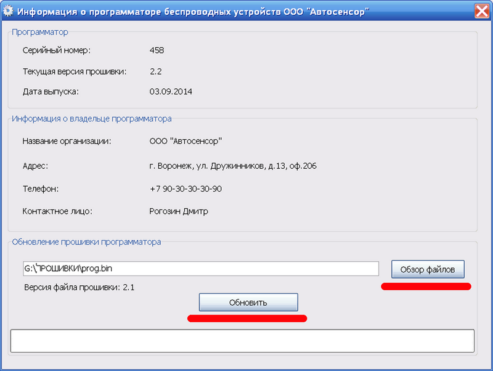The width and height of the screenshot is (493, 371).
Task: Click the phone number '+7 90-30-30-30-90'
Action: click(186, 189)
